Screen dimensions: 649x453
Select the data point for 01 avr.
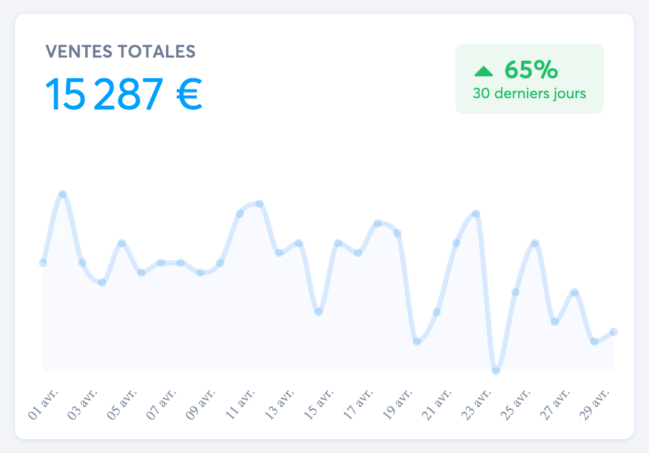[x=43, y=263]
